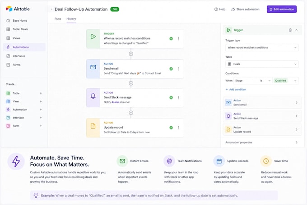Click plus next to Create Automation
307x205 pixels.
click(x=41, y=110)
